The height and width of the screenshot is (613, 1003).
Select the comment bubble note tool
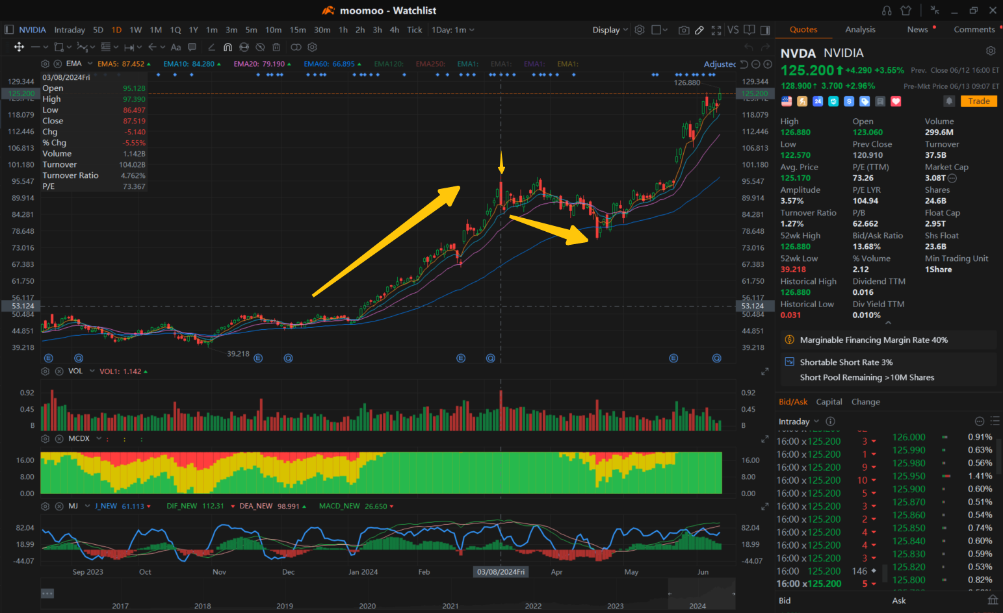tap(192, 47)
